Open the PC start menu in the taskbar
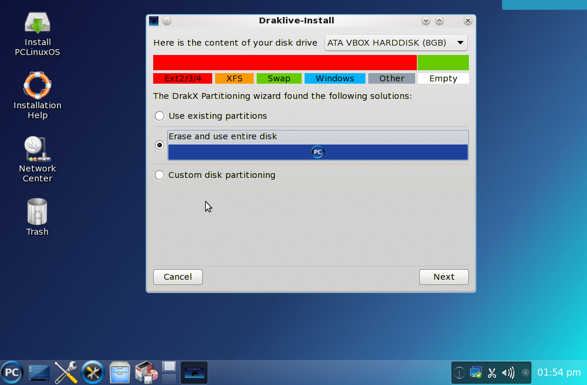The image size is (587, 385). click(x=12, y=373)
